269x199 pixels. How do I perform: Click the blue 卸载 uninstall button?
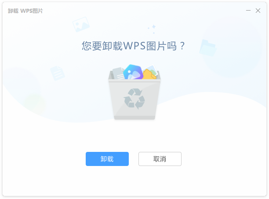107,159
